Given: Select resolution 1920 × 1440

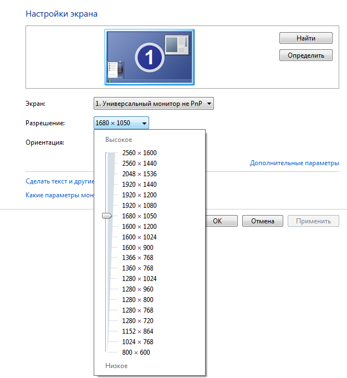Looking at the screenshot, I should click(139, 185).
